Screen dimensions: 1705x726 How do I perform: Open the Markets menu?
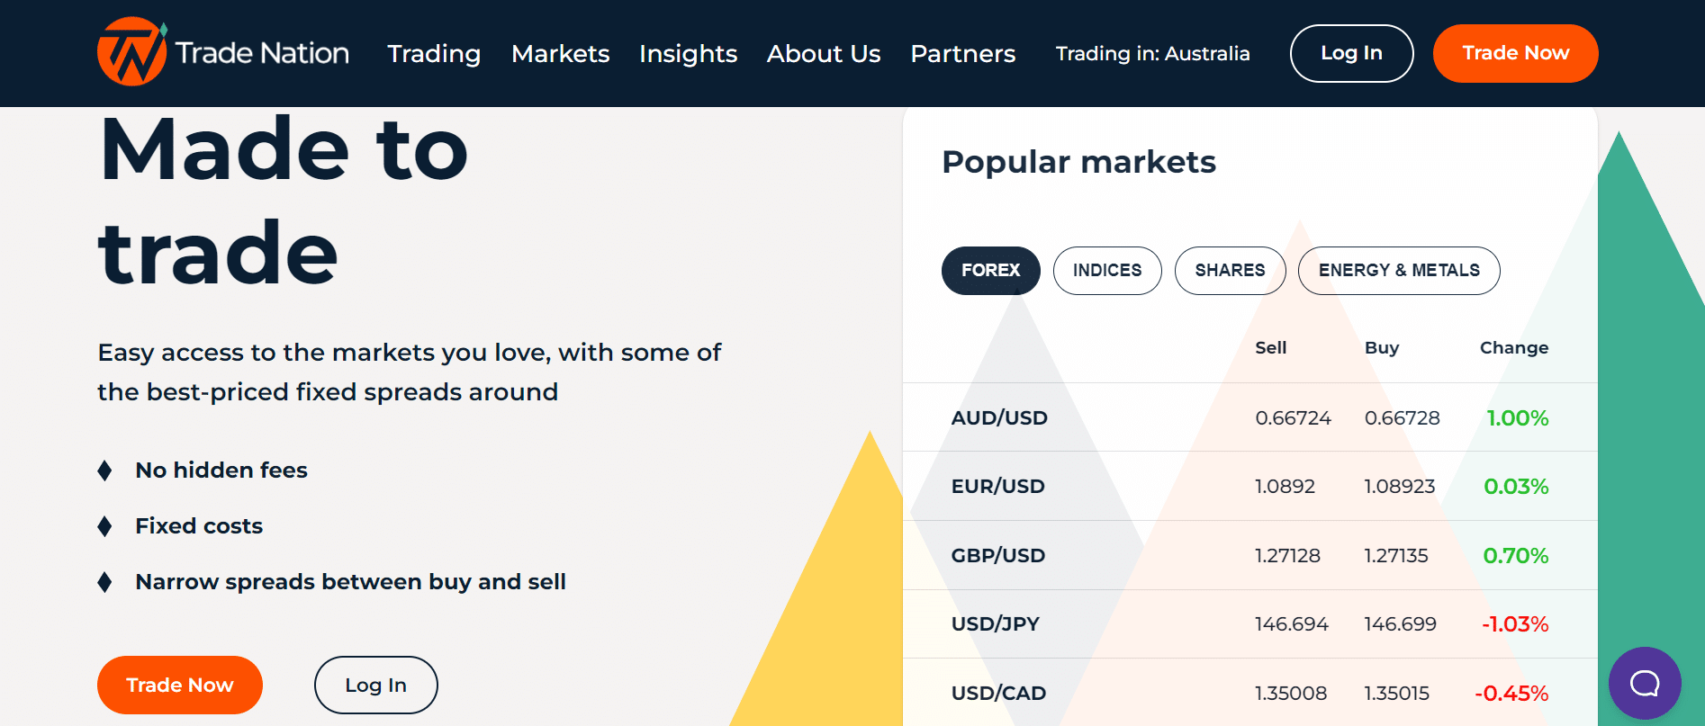pos(560,54)
